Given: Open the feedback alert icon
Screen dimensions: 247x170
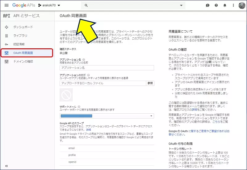Looking at the screenshot, I should tap(207, 5).
